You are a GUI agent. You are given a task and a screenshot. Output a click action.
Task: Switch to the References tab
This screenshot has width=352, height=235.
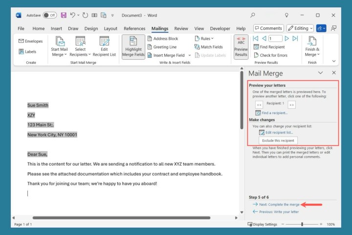pyautogui.click(x=134, y=28)
